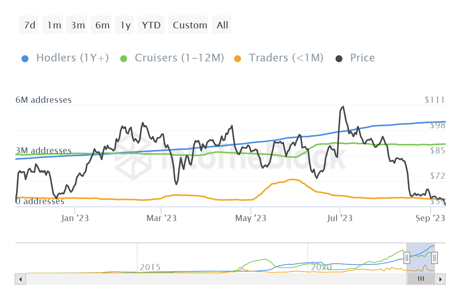
Task: Click the scrollbar left arrow
Action: click(20, 279)
